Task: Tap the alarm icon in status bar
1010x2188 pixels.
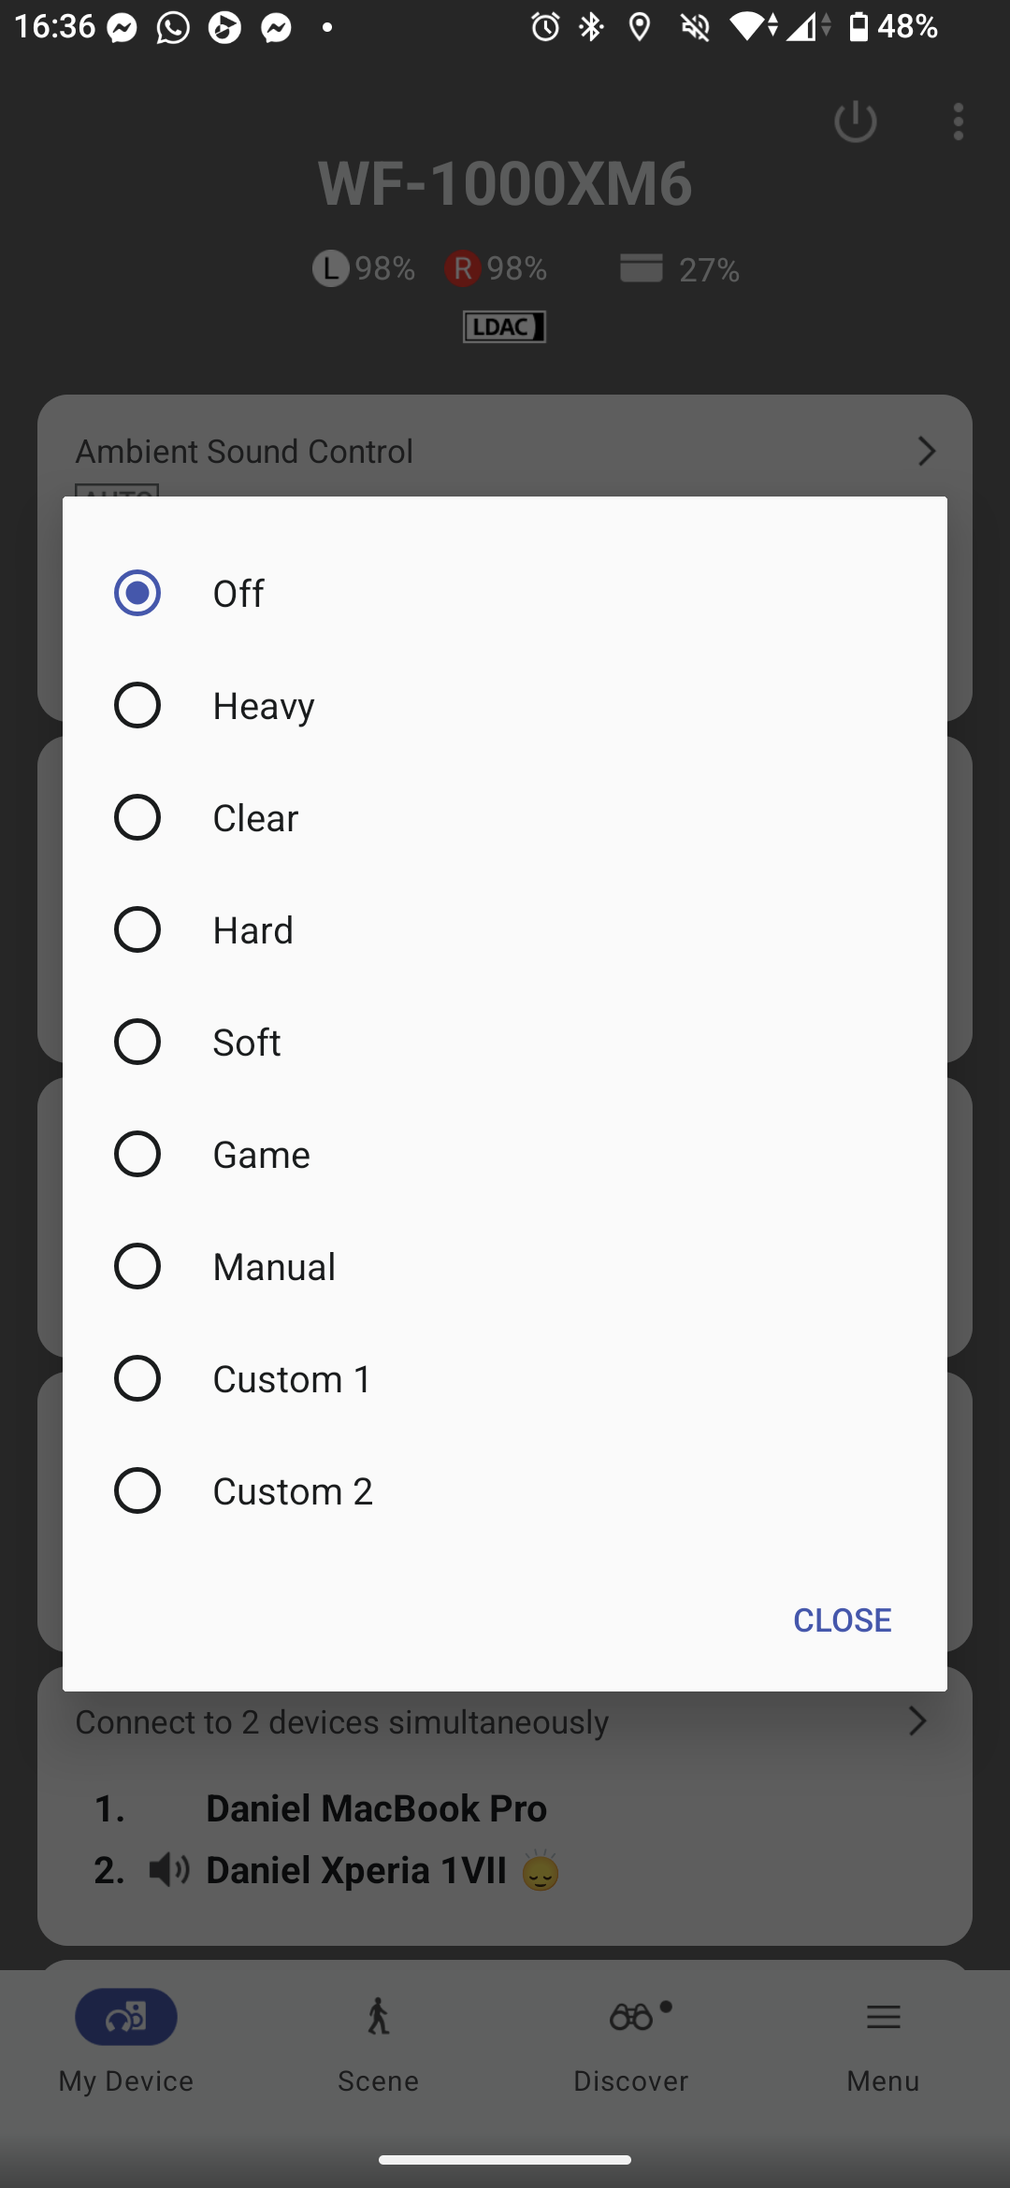Action: coord(545,27)
